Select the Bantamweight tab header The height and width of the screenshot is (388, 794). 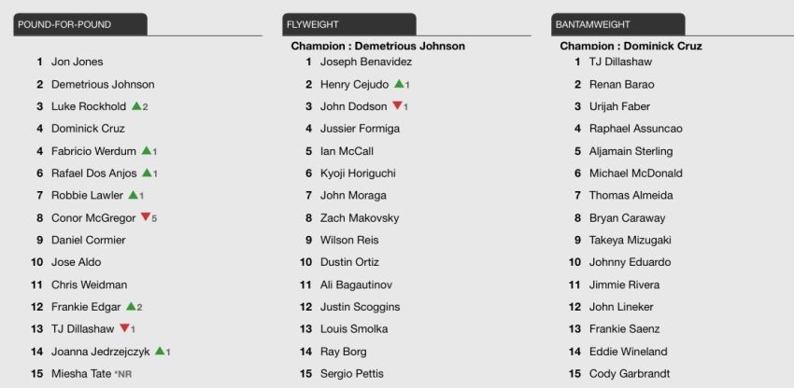point(617,24)
